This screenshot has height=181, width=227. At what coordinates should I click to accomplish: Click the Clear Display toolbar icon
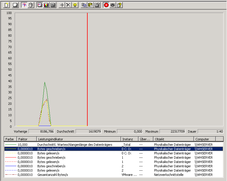(15, 5)
